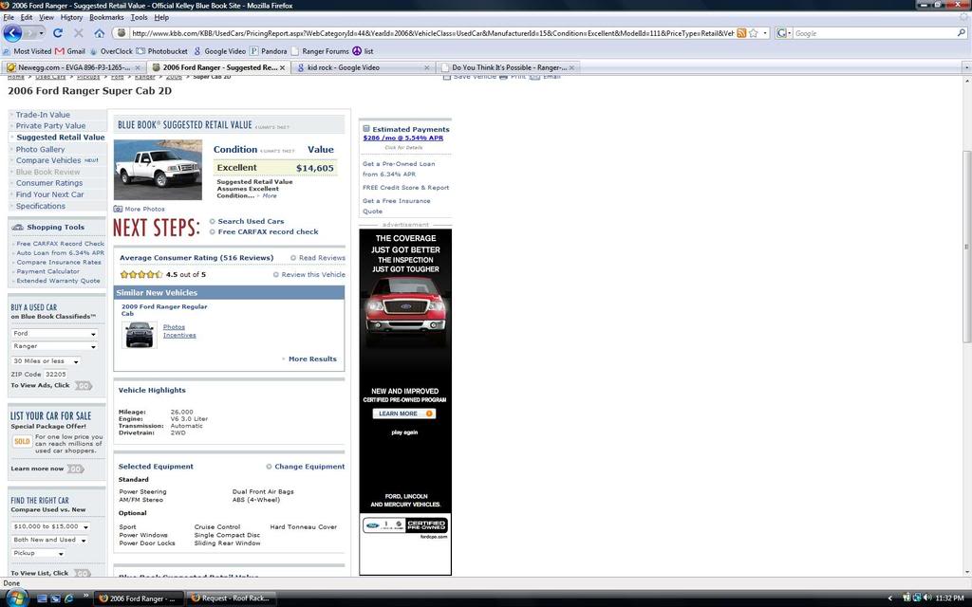Open the Firefox Home button

(99, 33)
